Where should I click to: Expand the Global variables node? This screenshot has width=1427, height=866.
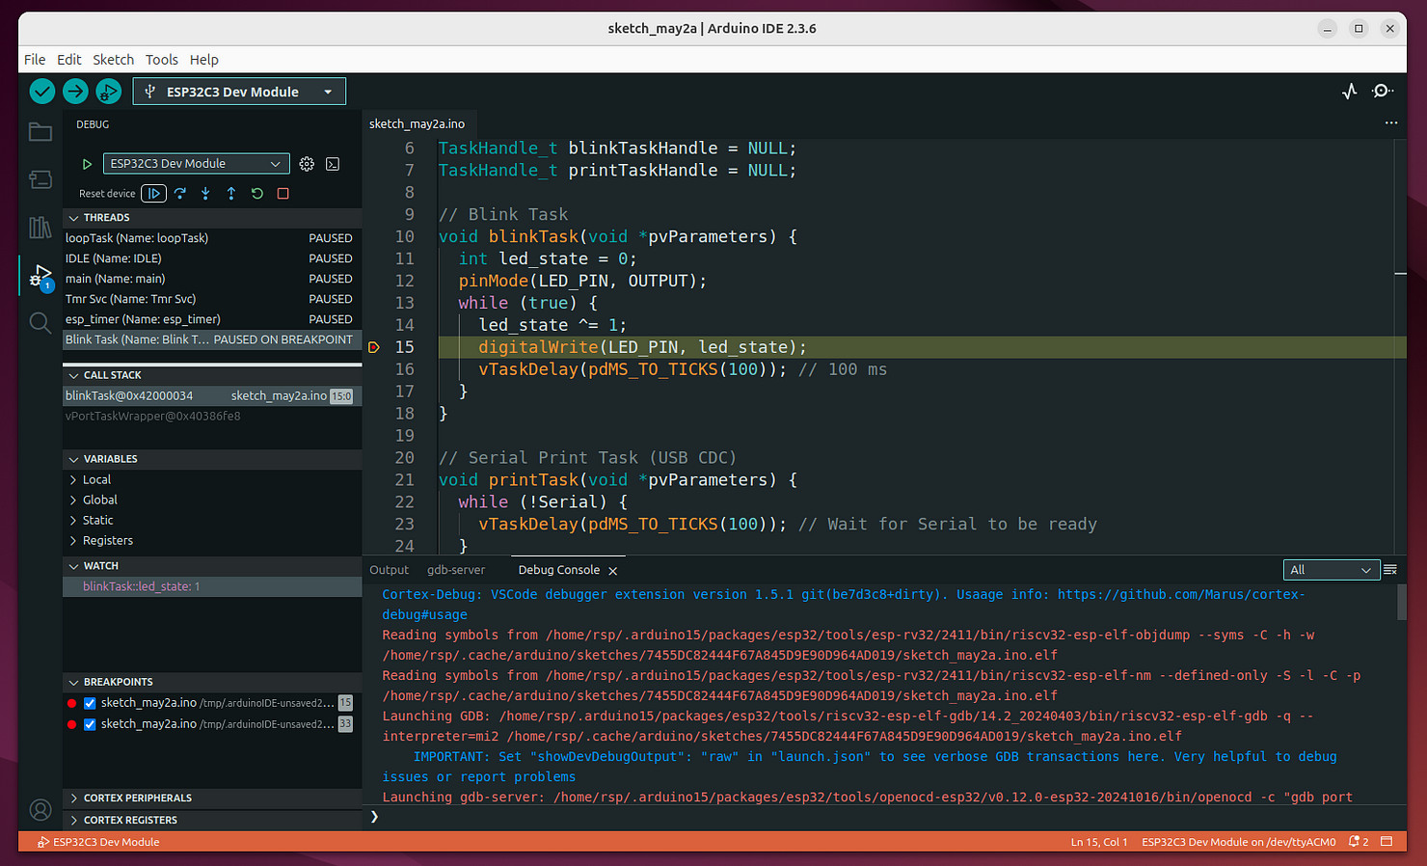(212, 500)
